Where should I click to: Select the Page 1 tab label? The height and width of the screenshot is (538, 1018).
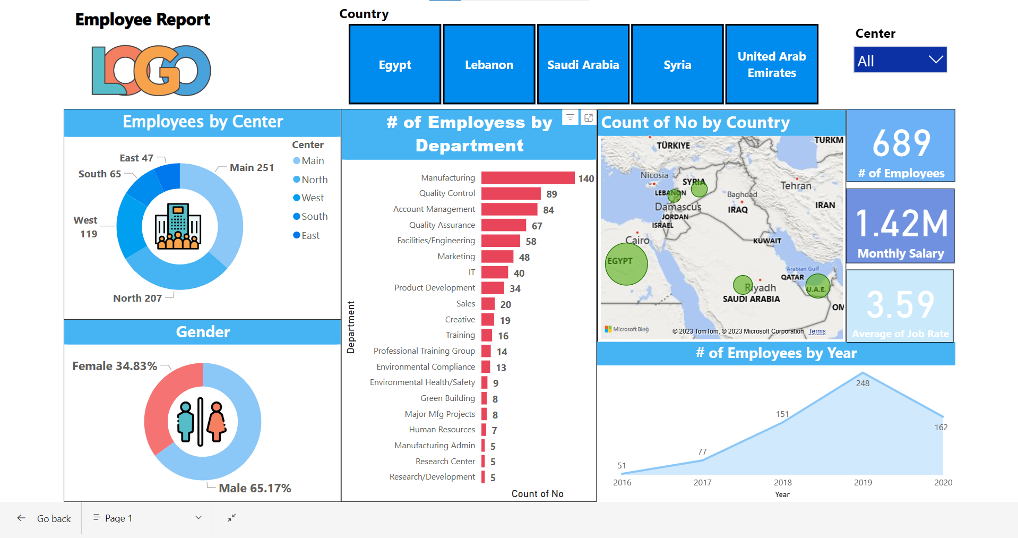tap(118, 517)
